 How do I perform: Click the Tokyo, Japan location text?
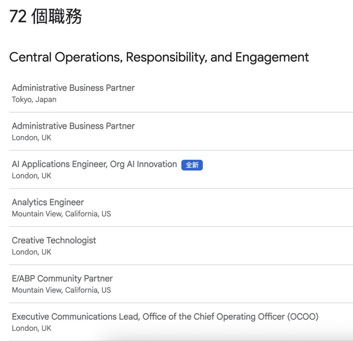34,100
